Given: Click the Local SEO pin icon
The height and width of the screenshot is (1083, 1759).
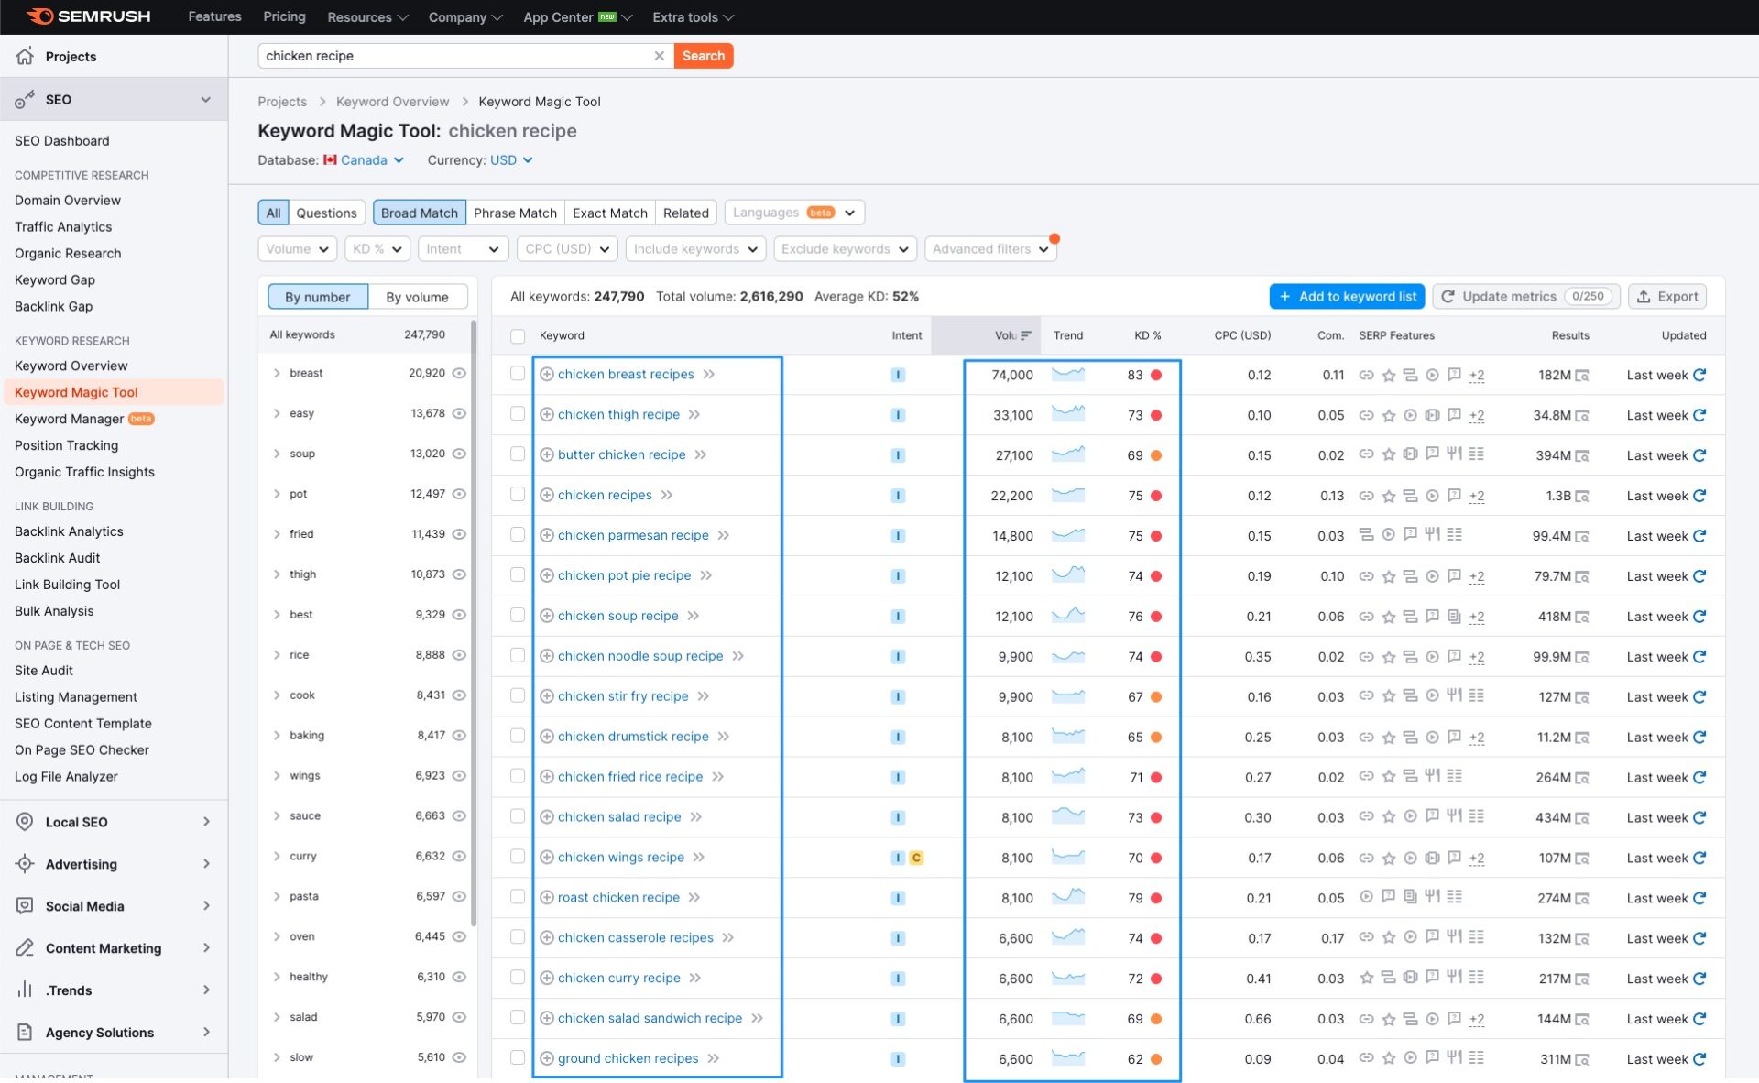Looking at the screenshot, I should pyautogui.click(x=25, y=822).
